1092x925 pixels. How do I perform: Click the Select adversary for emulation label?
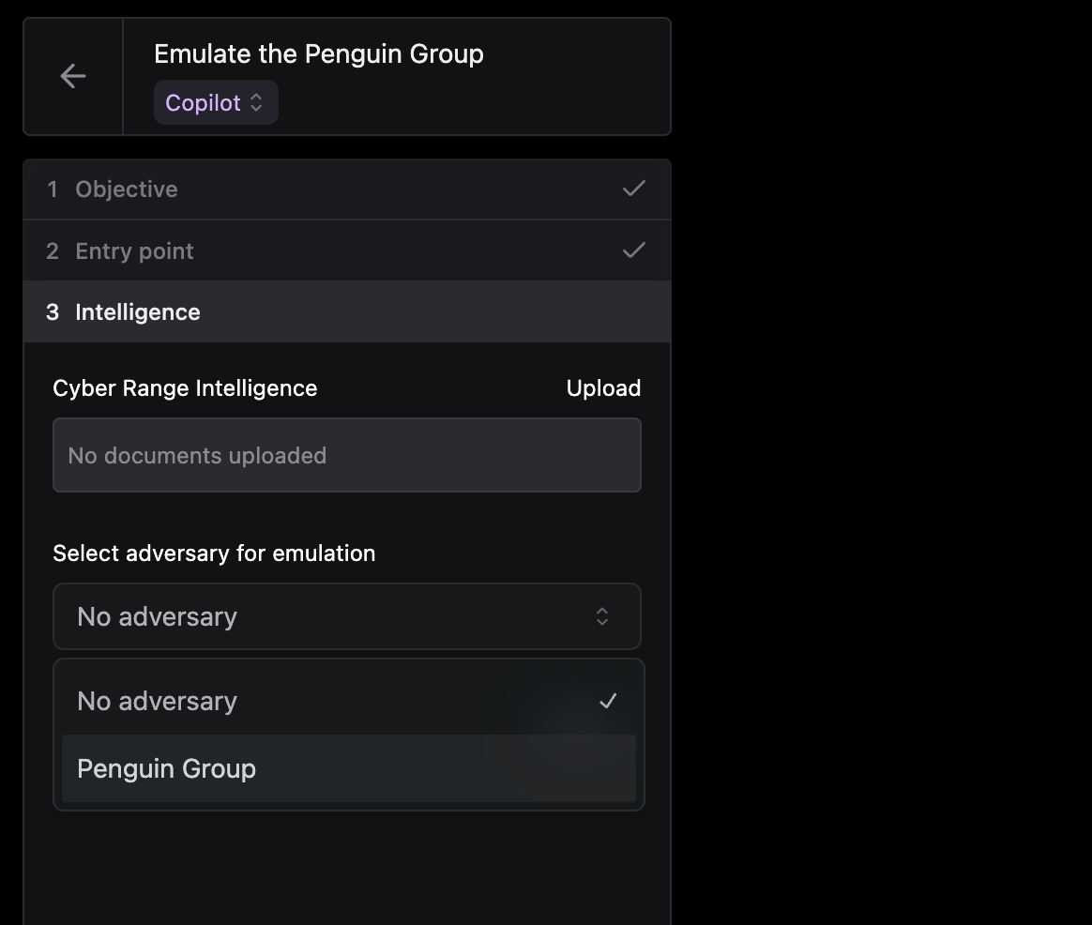pos(214,553)
